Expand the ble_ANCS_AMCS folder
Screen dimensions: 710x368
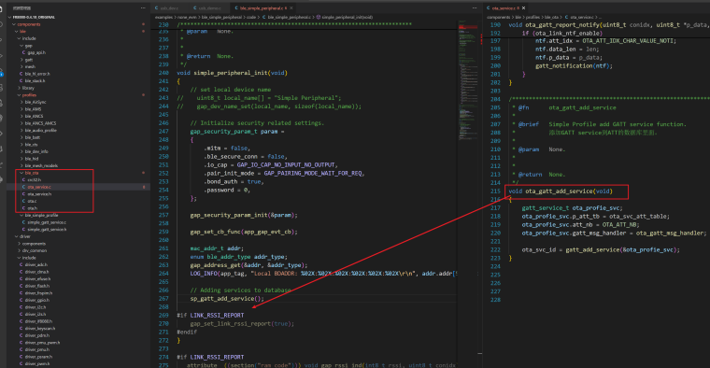[40, 123]
